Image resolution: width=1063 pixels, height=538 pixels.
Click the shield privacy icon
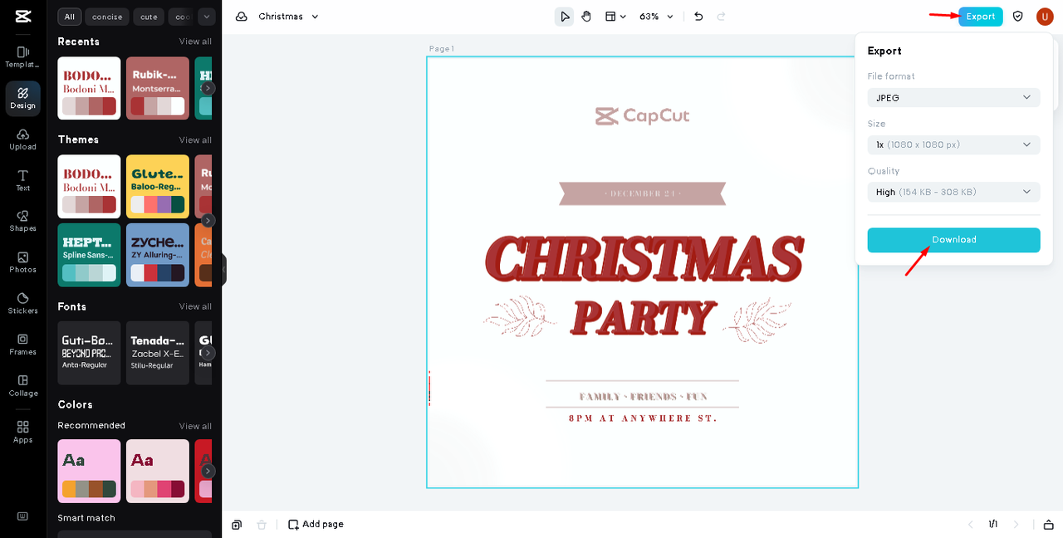point(1018,17)
